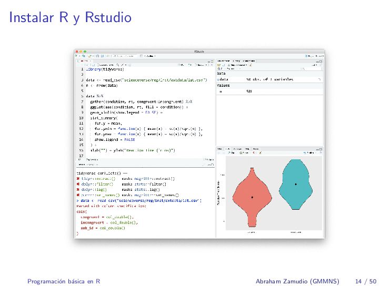Click 'show.legend = FALSE' on line 14
The height and width of the screenshot is (286, 382).
[115, 140]
